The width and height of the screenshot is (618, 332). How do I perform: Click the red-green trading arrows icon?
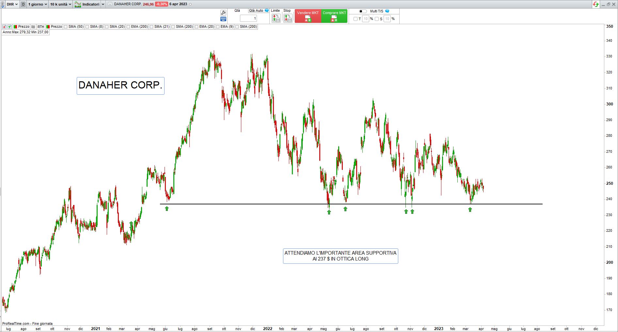pyautogui.click(x=596, y=4)
